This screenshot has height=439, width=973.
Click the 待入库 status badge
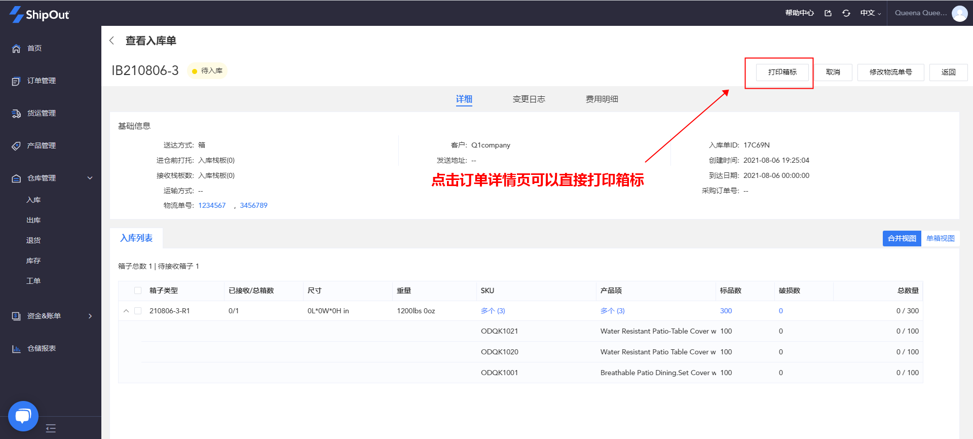pyautogui.click(x=207, y=71)
